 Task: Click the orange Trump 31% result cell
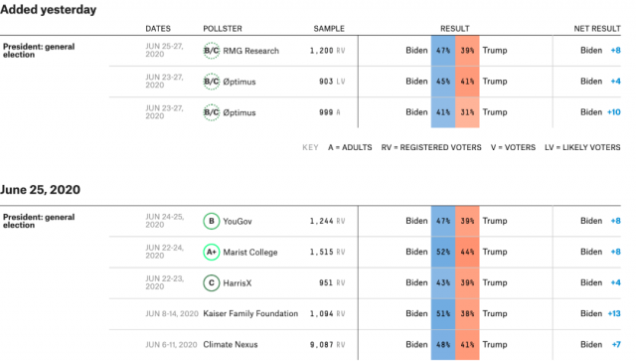click(x=467, y=112)
